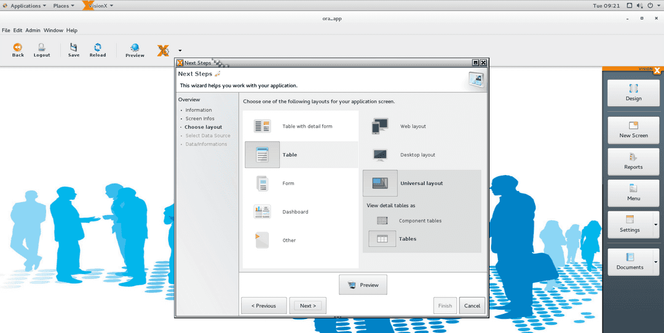This screenshot has height=333, width=664.
Task: Click the Logout padlock icon
Action: tap(42, 48)
